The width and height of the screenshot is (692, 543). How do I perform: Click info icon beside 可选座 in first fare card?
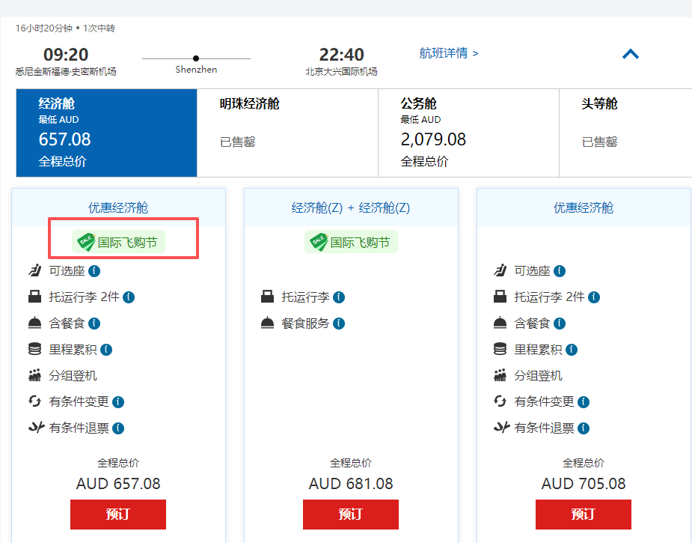point(94,271)
